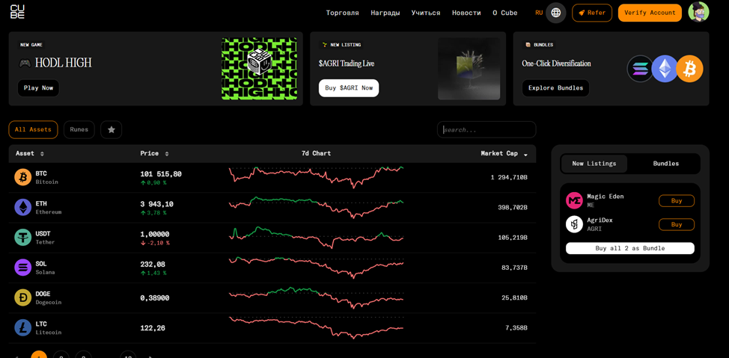Click the Verify Account button
Screen dimensions: 729x358
click(x=650, y=13)
